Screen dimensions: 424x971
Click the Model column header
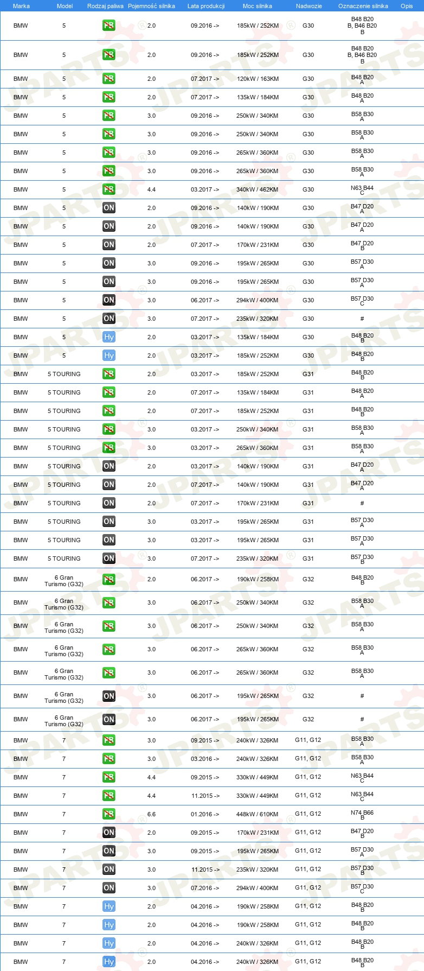[x=65, y=6]
